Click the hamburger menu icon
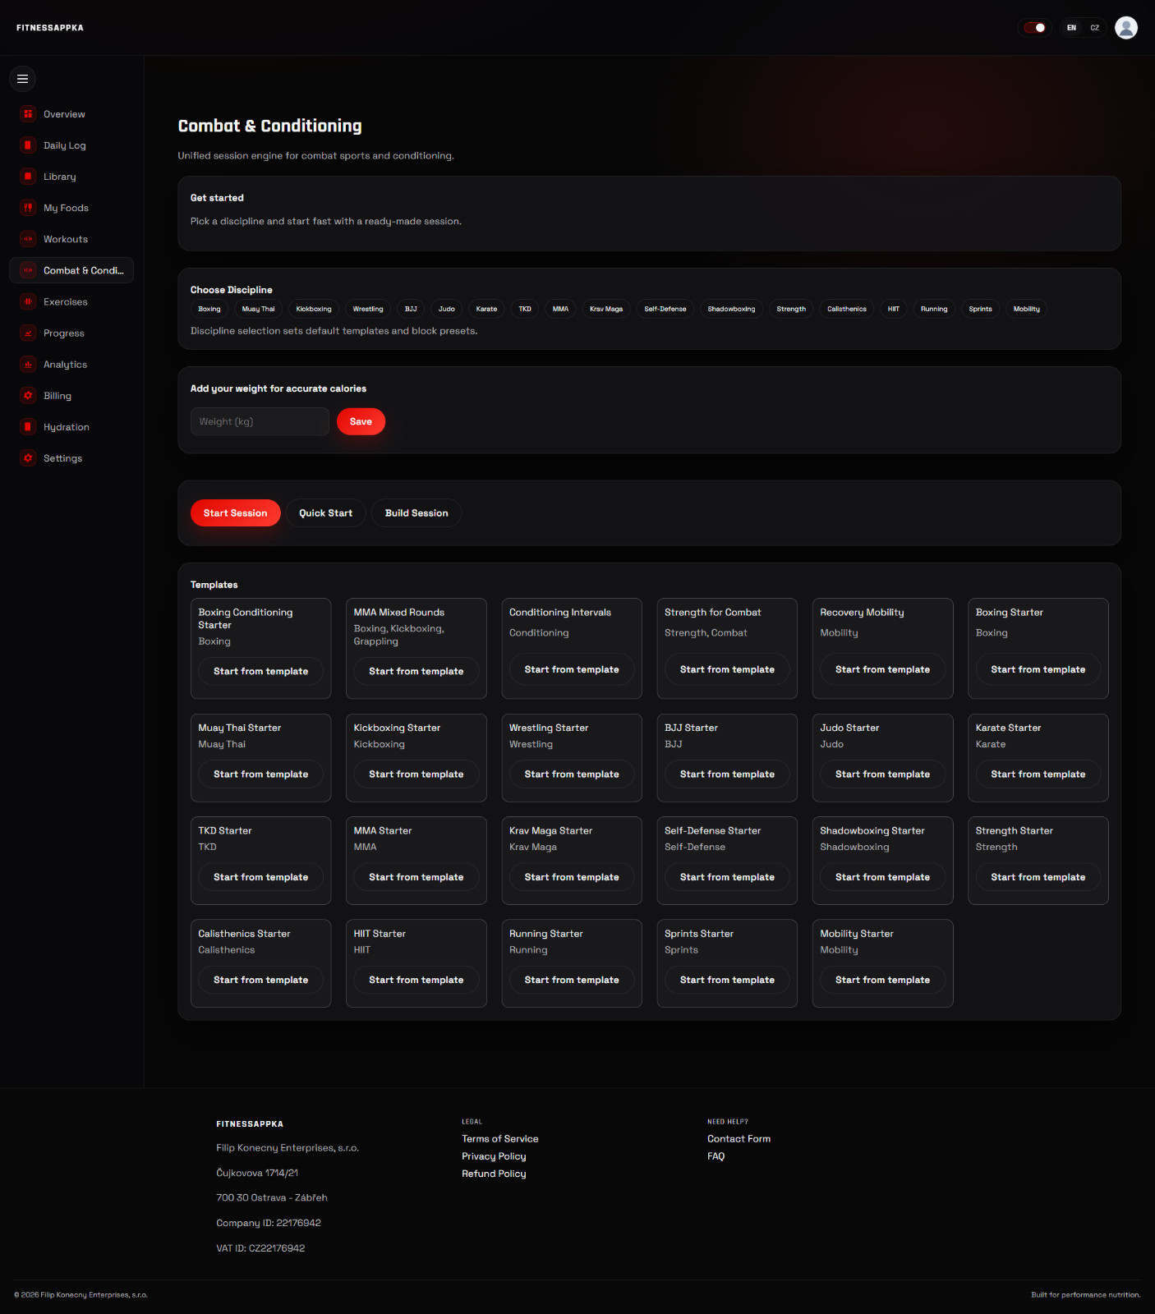1155x1314 pixels. tap(23, 79)
